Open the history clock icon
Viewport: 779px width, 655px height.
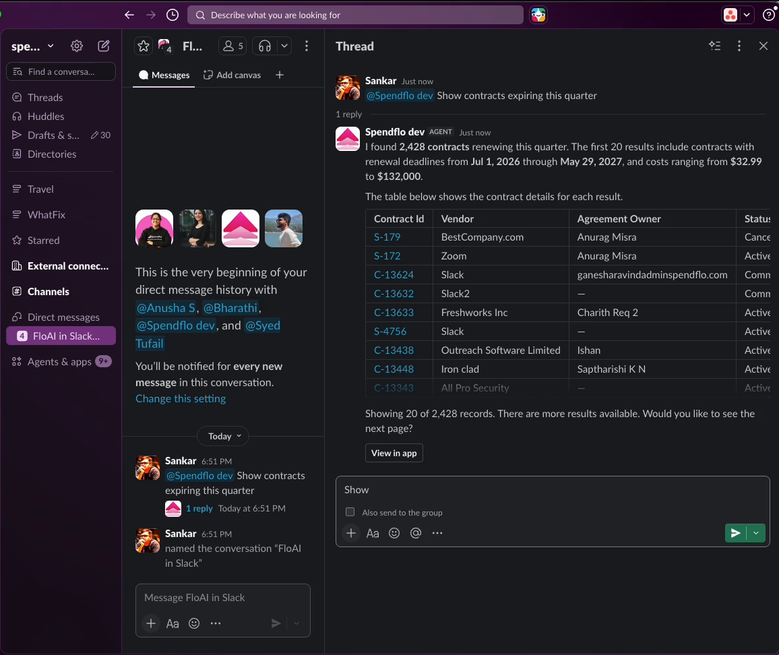[x=173, y=15]
